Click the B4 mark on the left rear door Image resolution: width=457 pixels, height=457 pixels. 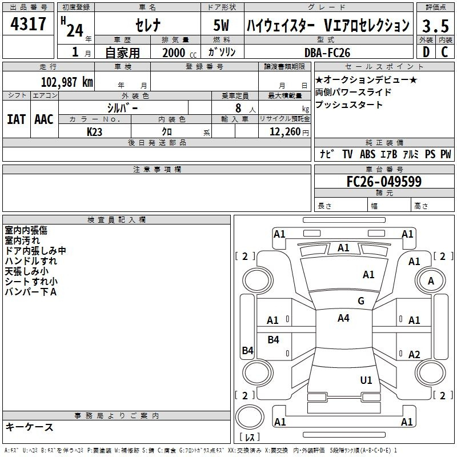(x=273, y=340)
